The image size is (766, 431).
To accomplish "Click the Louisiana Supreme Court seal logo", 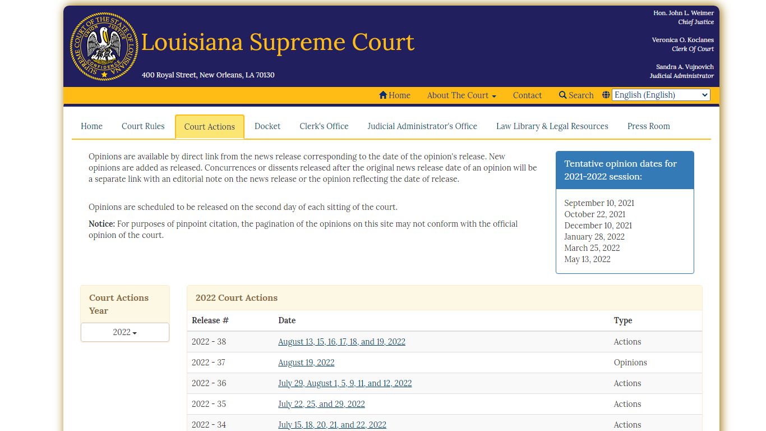I will pos(104,47).
